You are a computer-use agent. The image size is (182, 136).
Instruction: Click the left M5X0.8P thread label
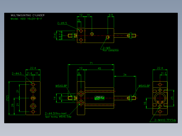click(61, 86)
